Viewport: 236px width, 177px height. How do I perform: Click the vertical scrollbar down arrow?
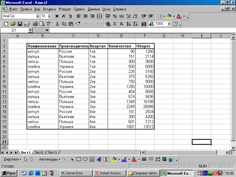233,148
